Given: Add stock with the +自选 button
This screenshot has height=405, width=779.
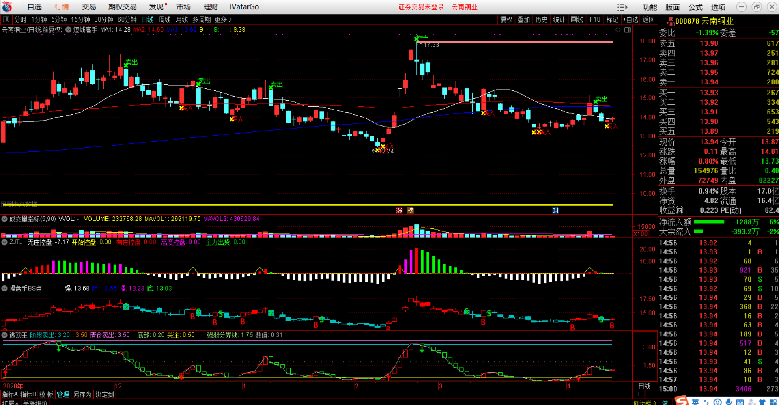Looking at the screenshot, I should tap(631, 19).
